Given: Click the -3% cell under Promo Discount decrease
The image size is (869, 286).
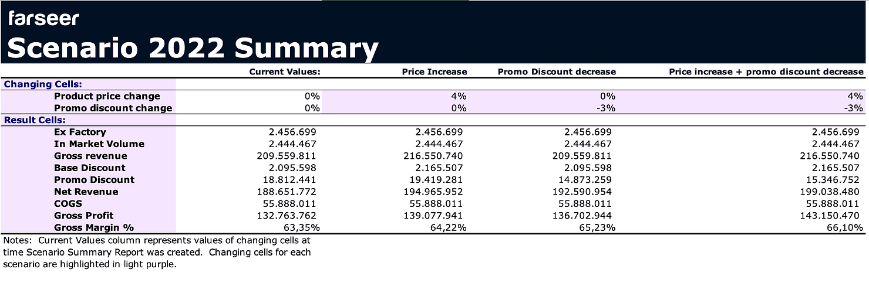Looking at the screenshot, I should click(607, 108).
